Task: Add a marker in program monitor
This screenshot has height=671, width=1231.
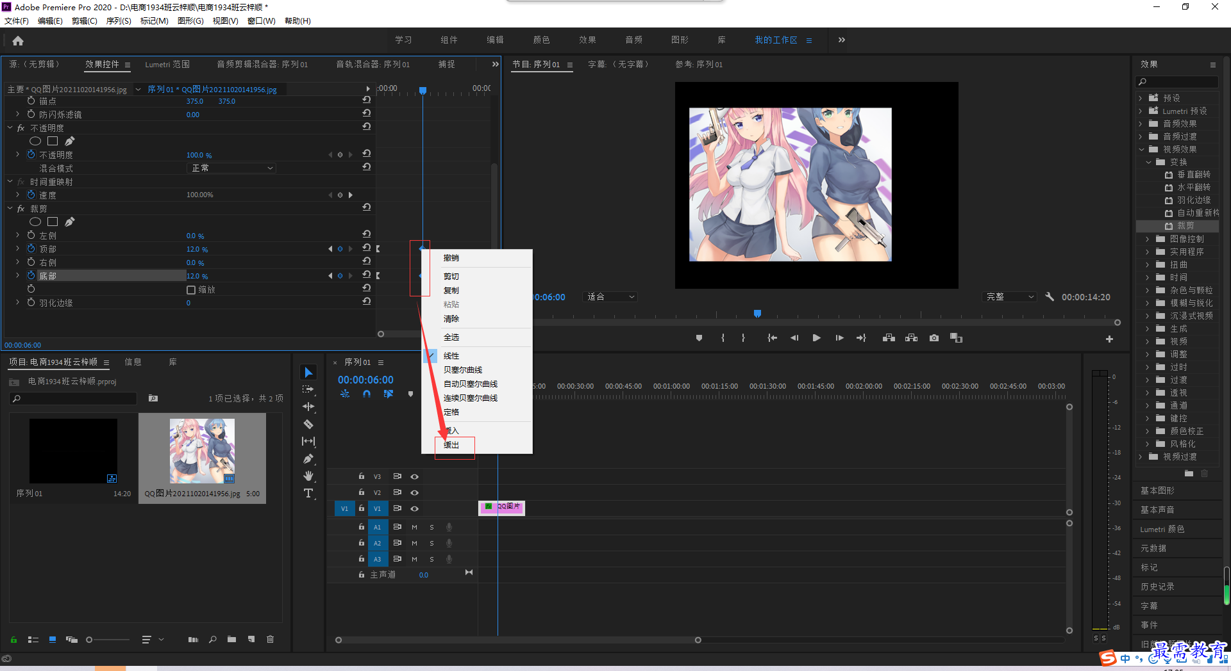Action: point(699,338)
